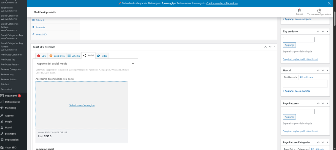The image size is (336, 150).
Task: Click the Attività flag icon
Action: [x=299, y=10]
